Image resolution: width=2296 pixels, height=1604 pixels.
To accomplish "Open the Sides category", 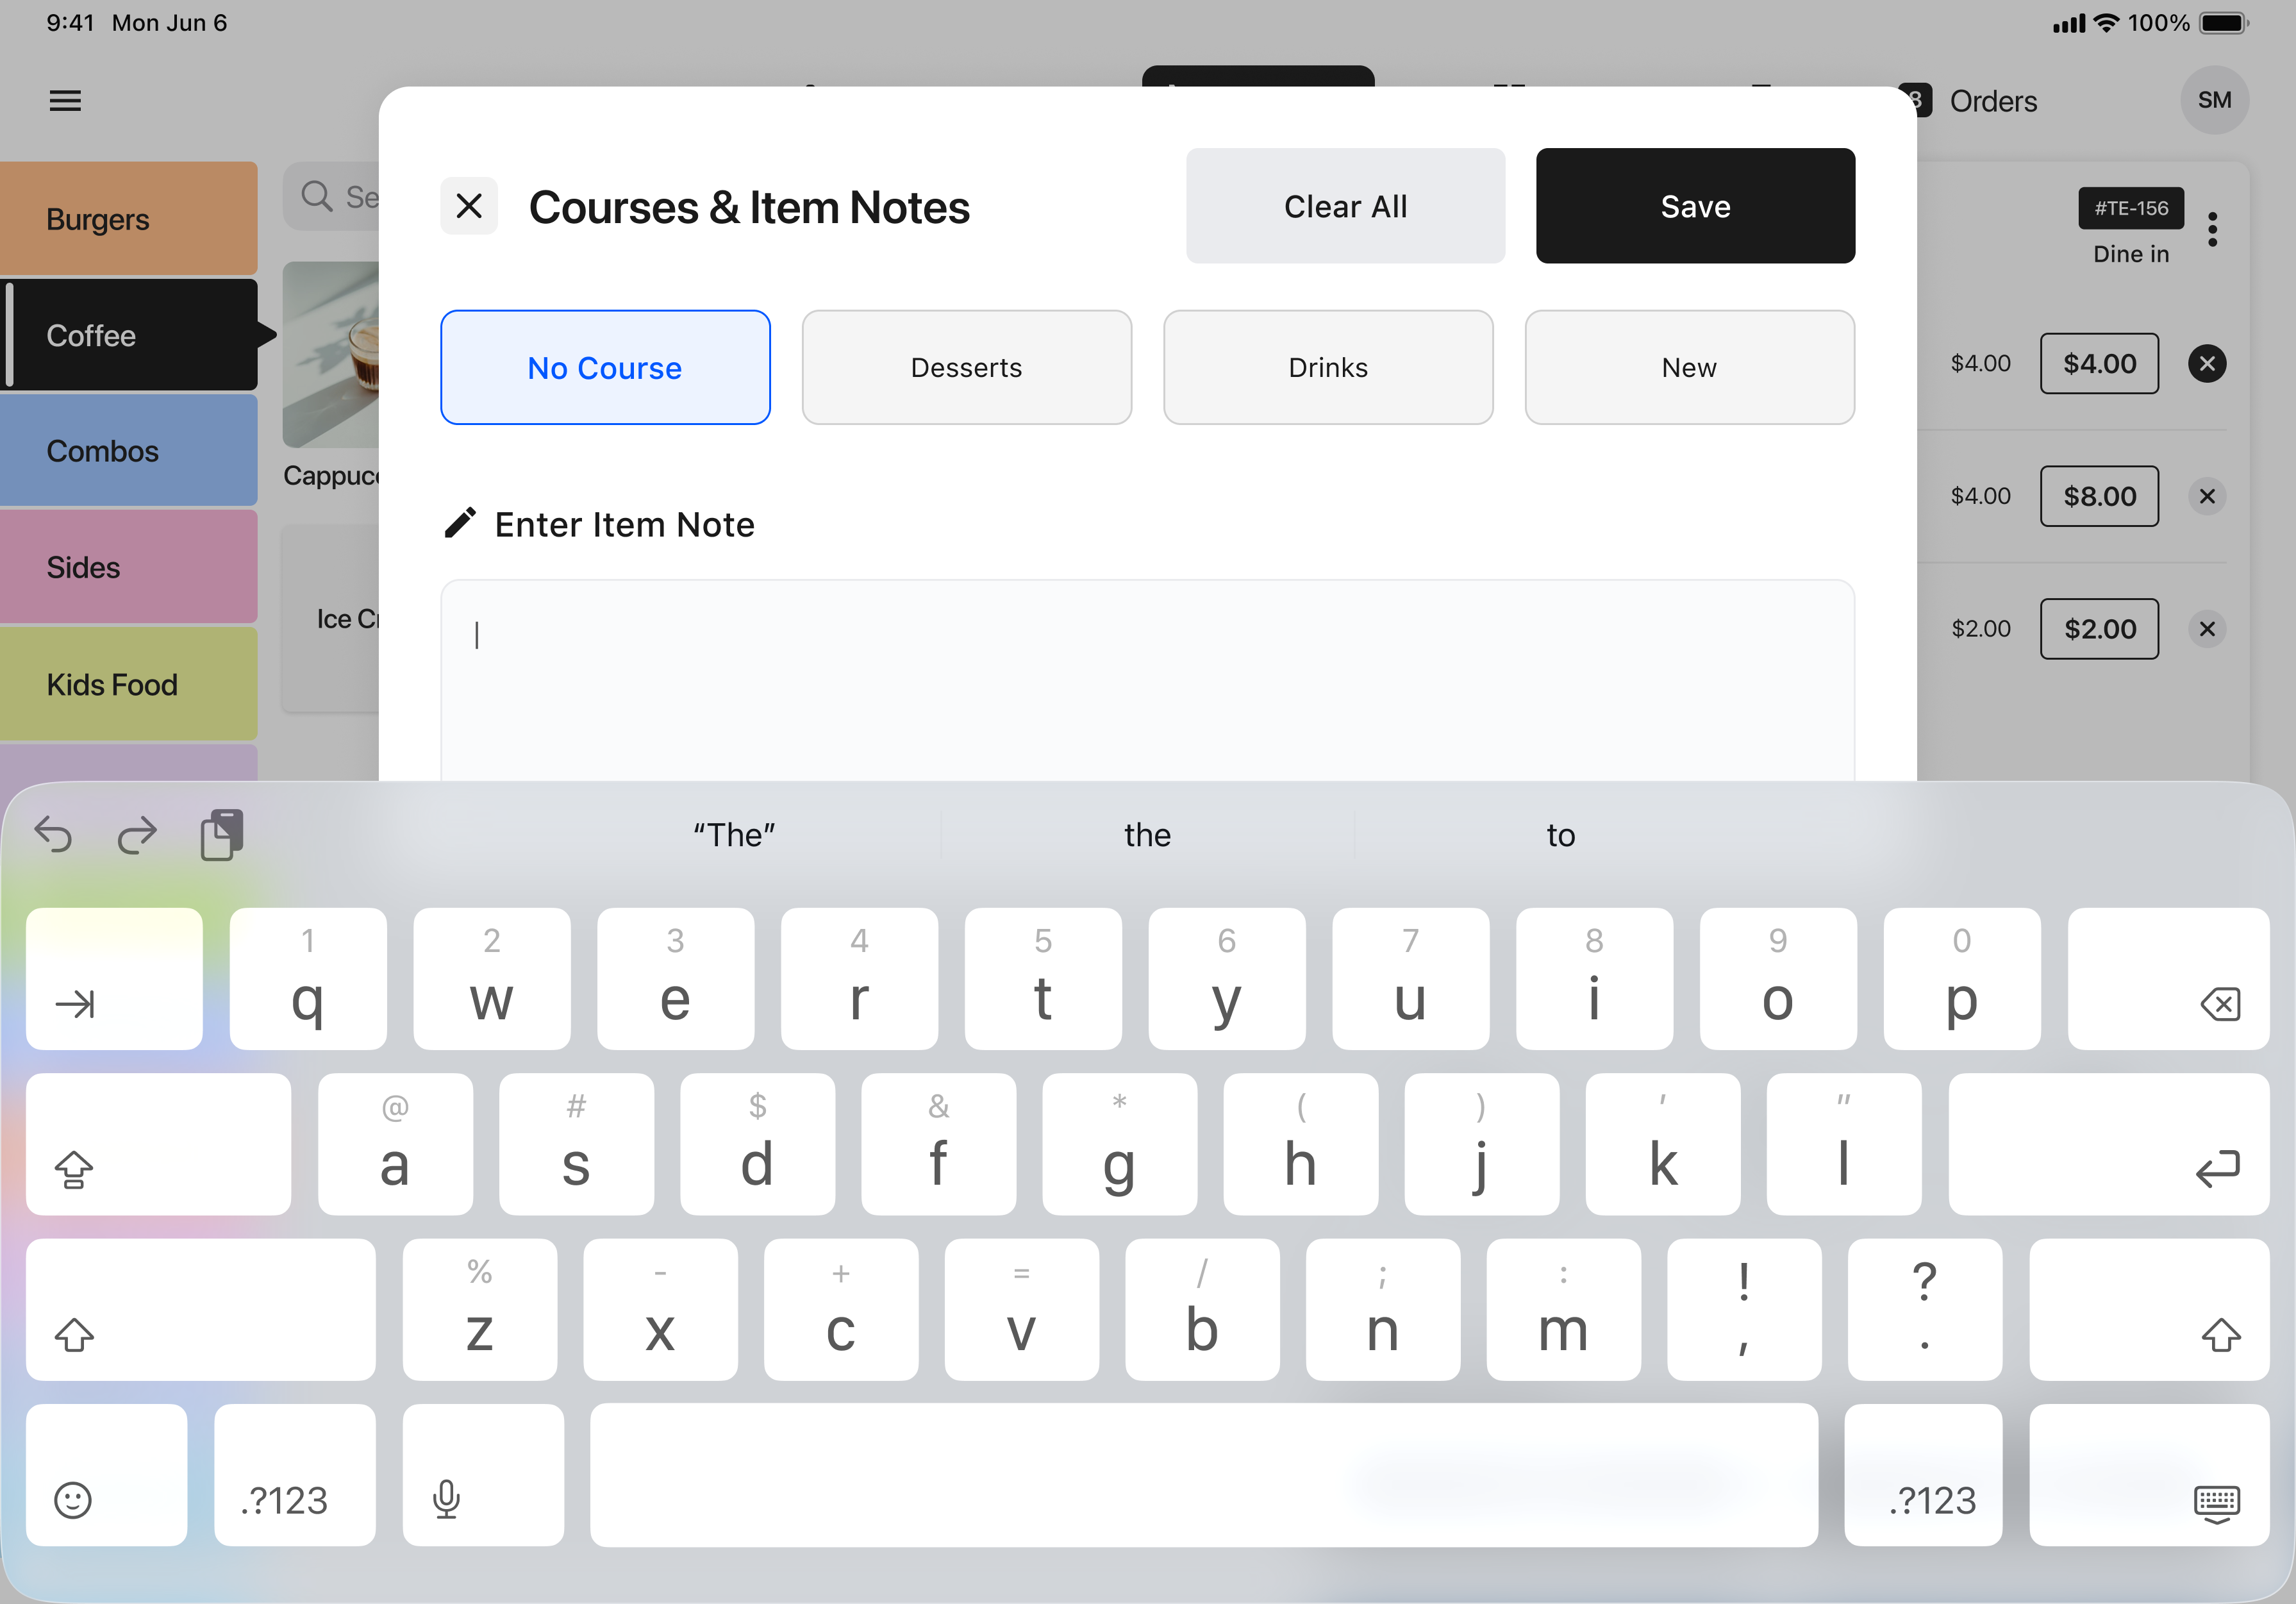I will [128, 567].
